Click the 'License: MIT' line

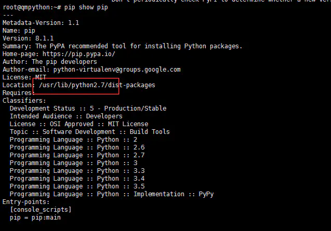[x=24, y=77]
